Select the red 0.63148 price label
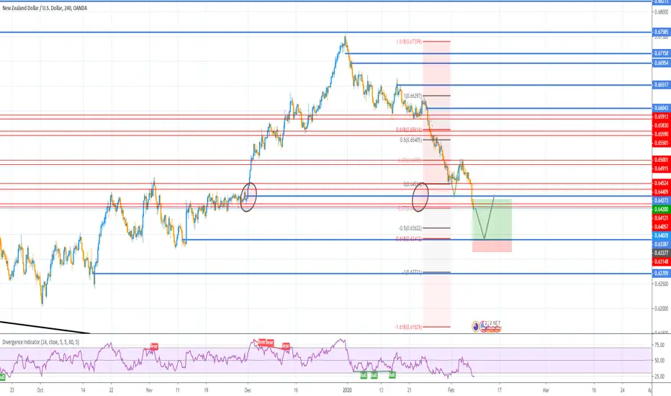671x396 pixels. pos(661,261)
